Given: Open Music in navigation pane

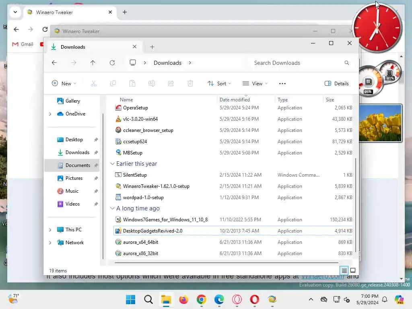Looking at the screenshot, I should tap(72, 191).
